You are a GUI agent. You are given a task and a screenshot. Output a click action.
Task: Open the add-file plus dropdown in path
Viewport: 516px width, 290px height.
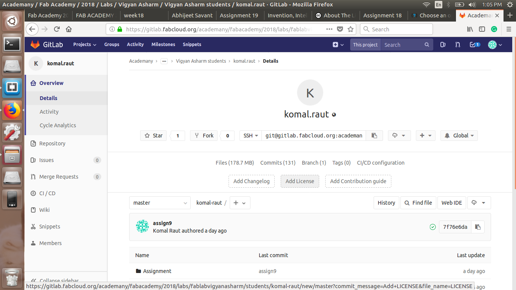point(240,203)
